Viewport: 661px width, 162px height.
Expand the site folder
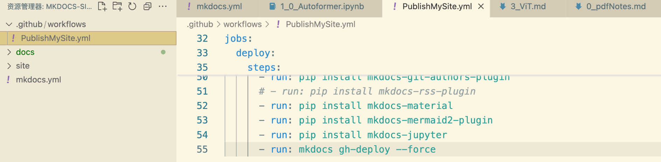click(9, 66)
